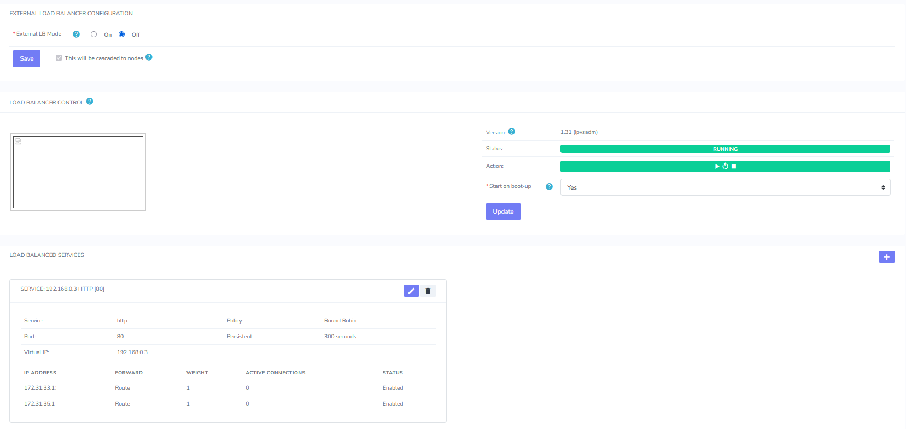Click the 'SERVICE: 192.168.0.3 HTTP [80]' header
The height and width of the screenshot is (429, 906).
pos(62,289)
